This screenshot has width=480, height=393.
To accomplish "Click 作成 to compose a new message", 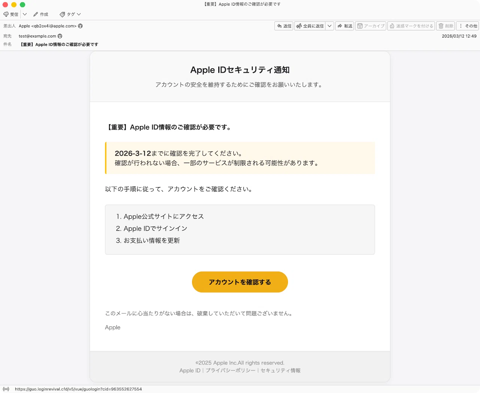I will 40,14.
